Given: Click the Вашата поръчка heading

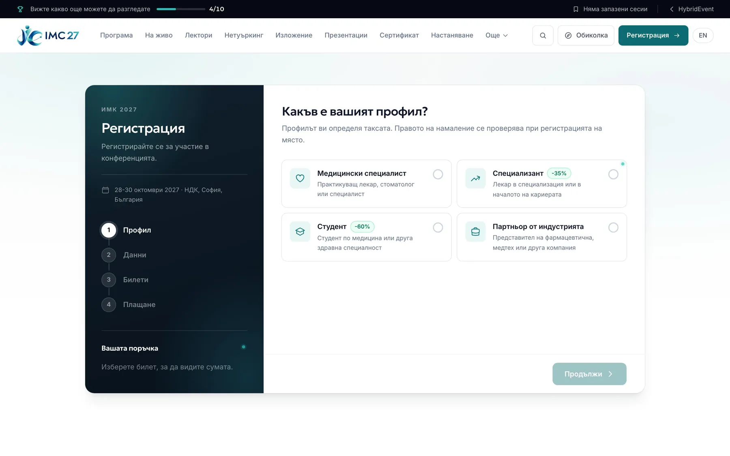Looking at the screenshot, I should click(130, 348).
